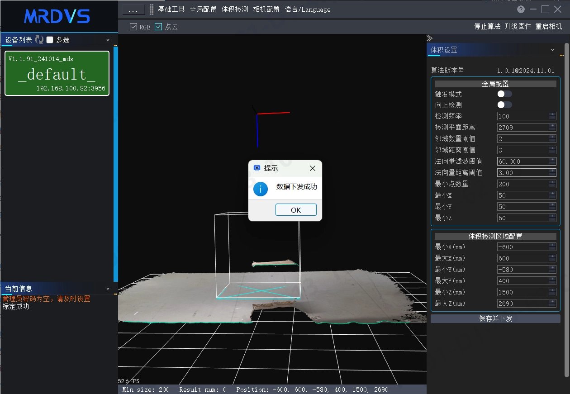Collapse right panel with double-chevron icon
Image resolution: width=570 pixels, height=394 pixels.
tap(430, 38)
